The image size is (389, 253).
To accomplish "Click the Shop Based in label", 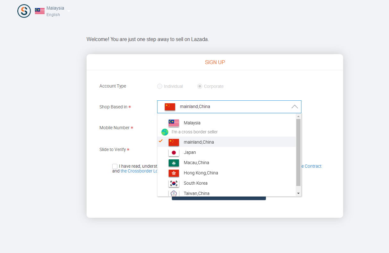I will pos(113,107).
